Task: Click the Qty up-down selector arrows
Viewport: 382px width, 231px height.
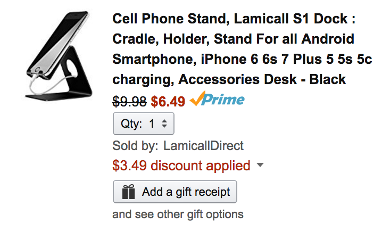Action: click(164, 124)
